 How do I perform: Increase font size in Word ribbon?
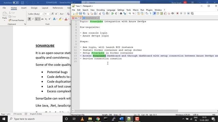[53, 14]
